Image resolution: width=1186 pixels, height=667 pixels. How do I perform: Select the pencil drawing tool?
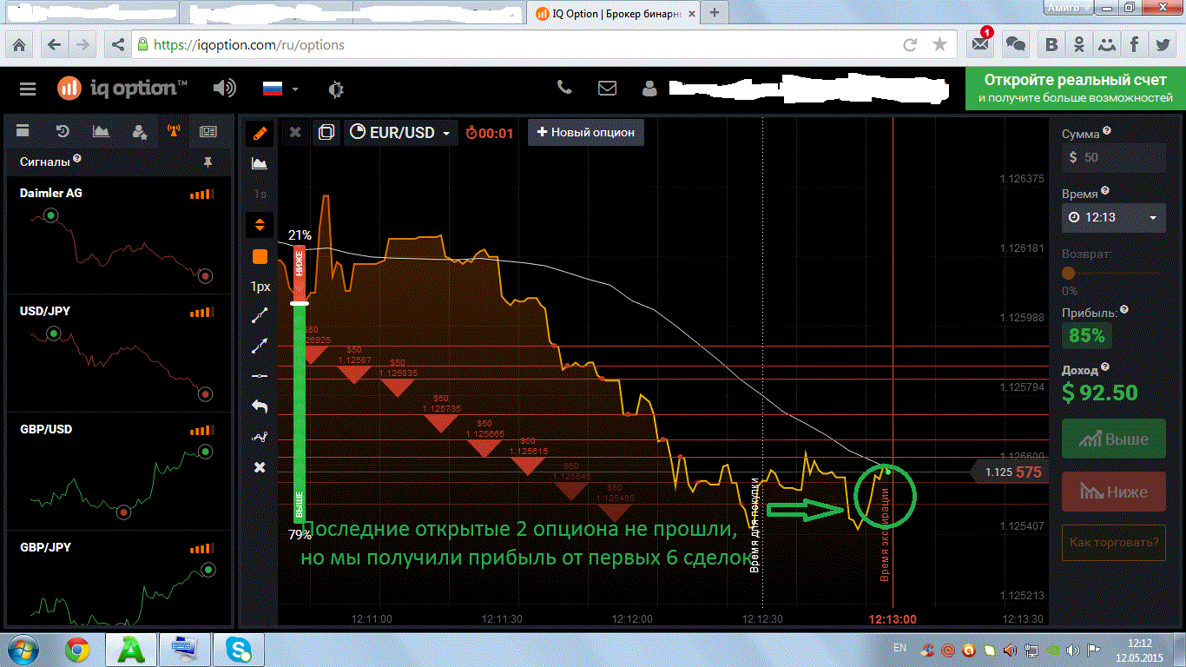tap(259, 133)
